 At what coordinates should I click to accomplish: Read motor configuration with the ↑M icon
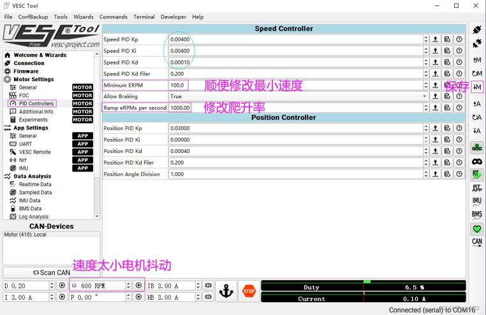click(476, 60)
